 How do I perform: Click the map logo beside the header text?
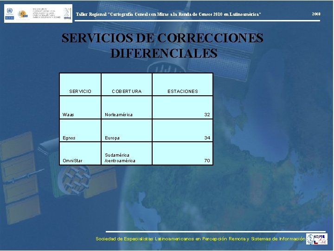click(x=68, y=13)
